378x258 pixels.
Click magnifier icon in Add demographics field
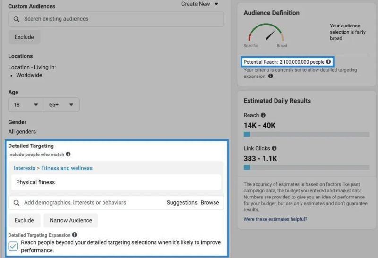(x=17, y=203)
